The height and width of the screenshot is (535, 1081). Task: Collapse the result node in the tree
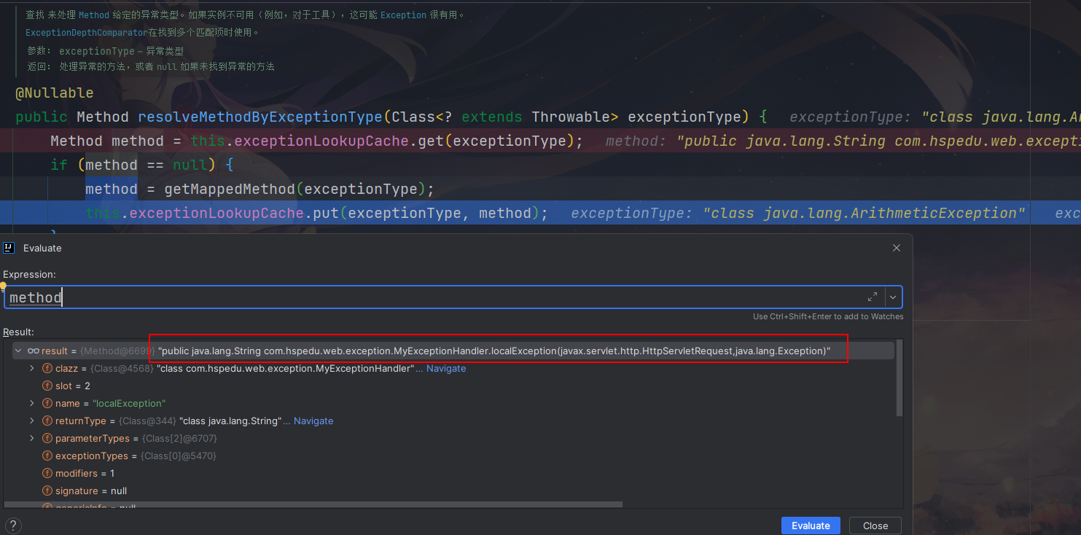19,351
